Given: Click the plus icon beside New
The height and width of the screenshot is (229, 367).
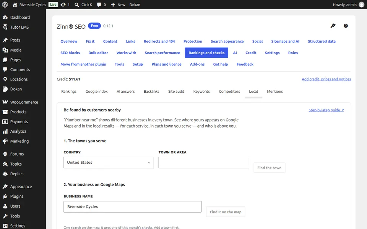Looking at the screenshot, I should pyautogui.click(x=113, y=5).
